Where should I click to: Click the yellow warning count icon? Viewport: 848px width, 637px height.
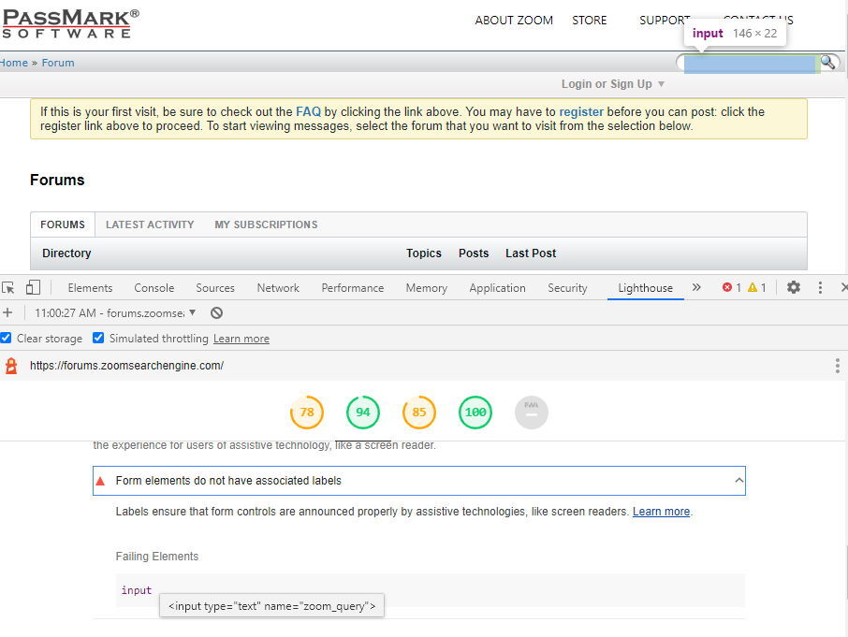(x=753, y=287)
